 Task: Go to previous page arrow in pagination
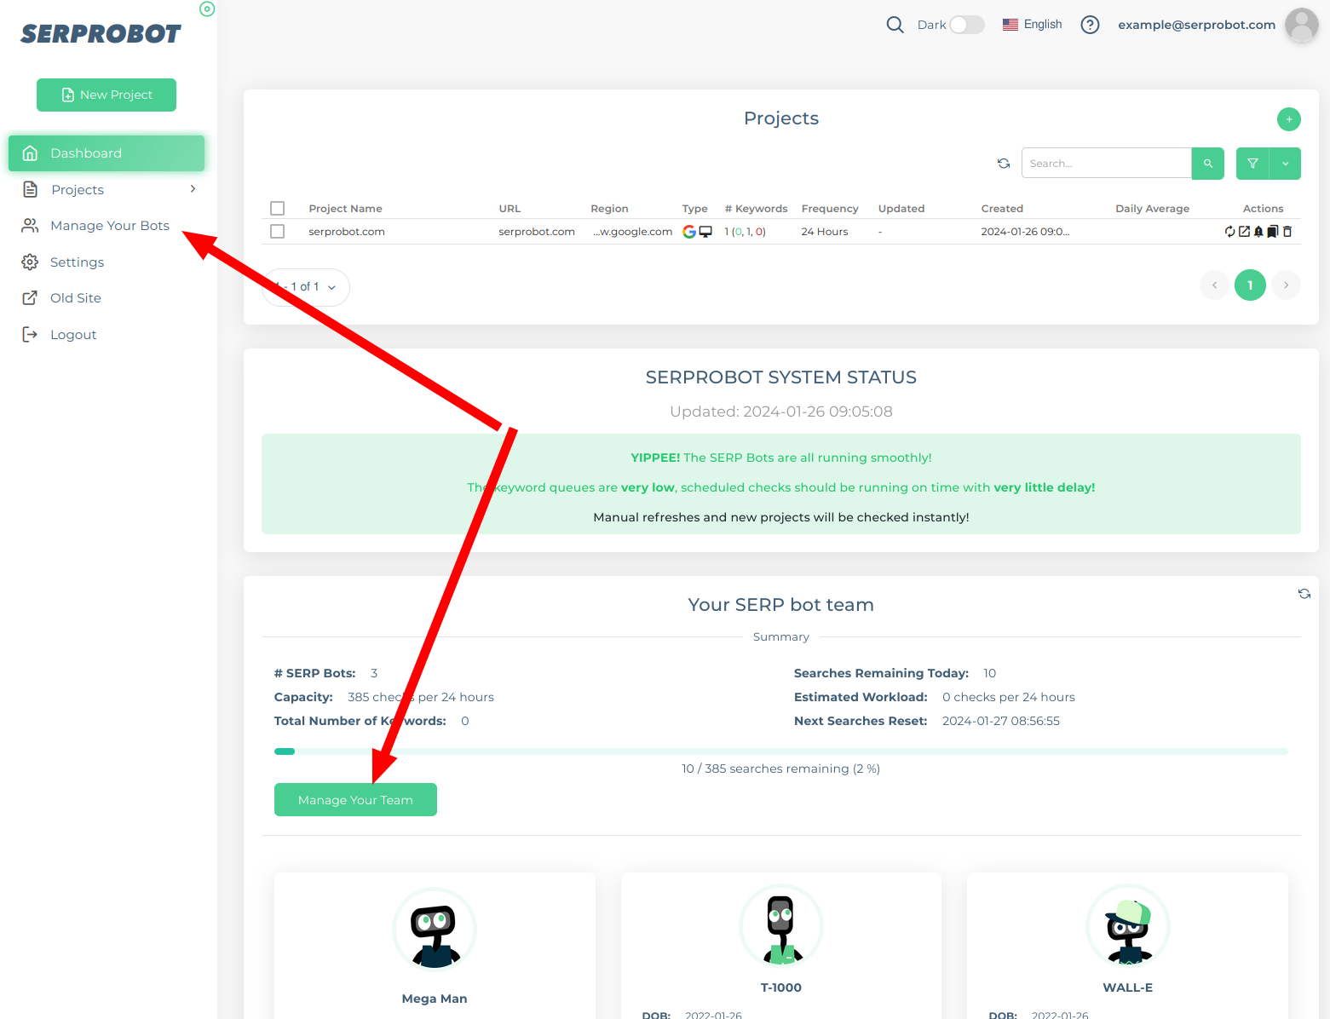[1214, 285]
